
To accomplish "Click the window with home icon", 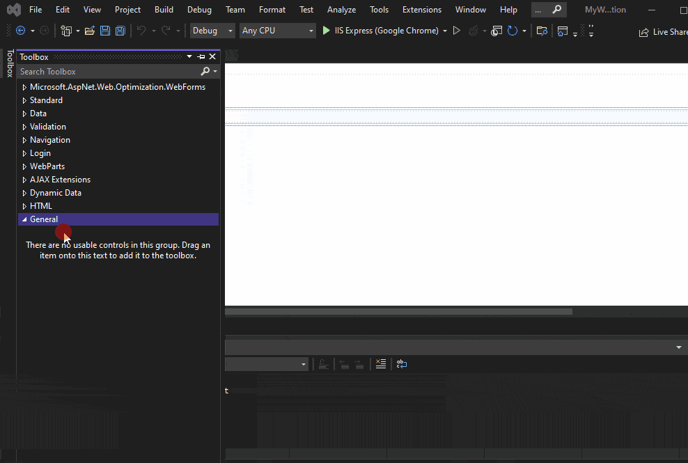I will (x=563, y=31).
